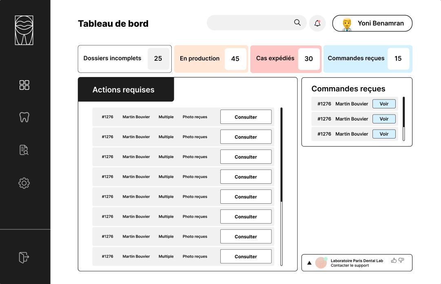Viewport: 441px width, 284px height.
Task: Click the lips logo at top left
Action: 24,30
